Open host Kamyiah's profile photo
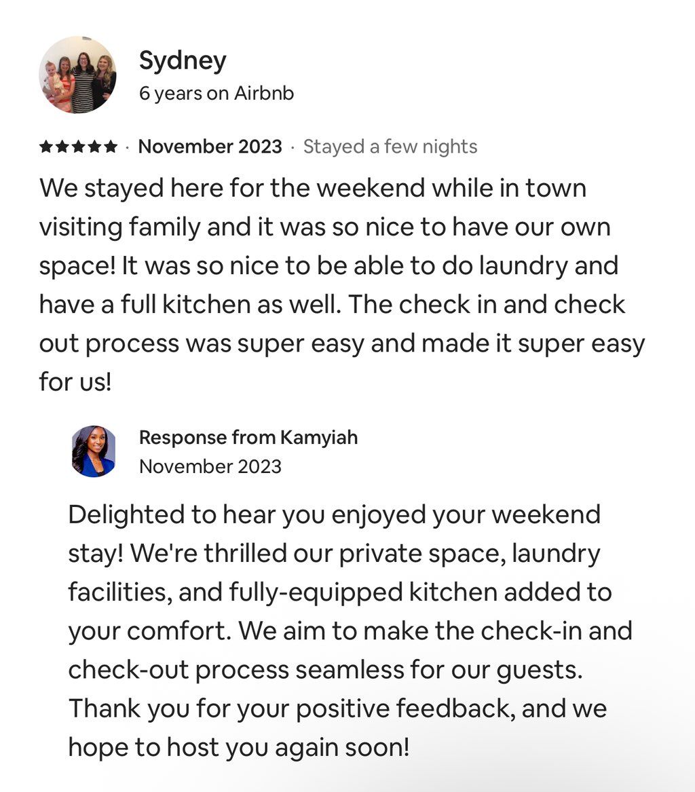The image size is (695, 792). pos(94,451)
